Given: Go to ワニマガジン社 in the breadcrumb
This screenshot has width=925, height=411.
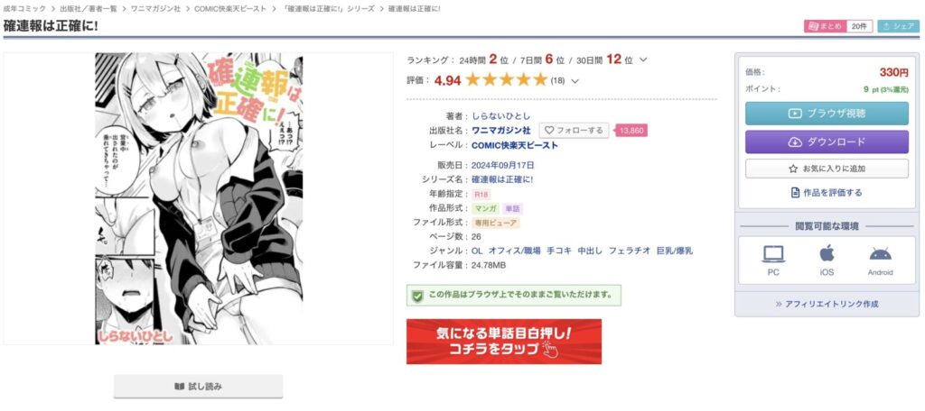Looking at the screenshot, I should coord(155,9).
